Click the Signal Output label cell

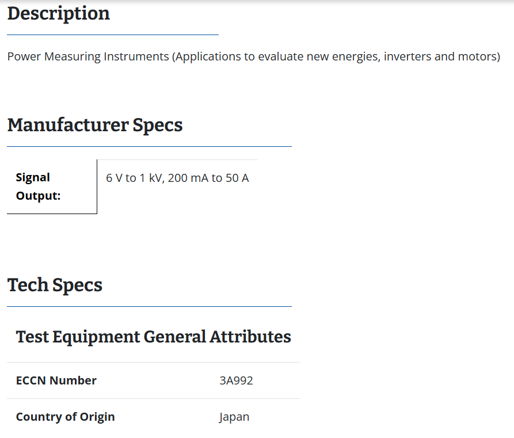(x=52, y=186)
